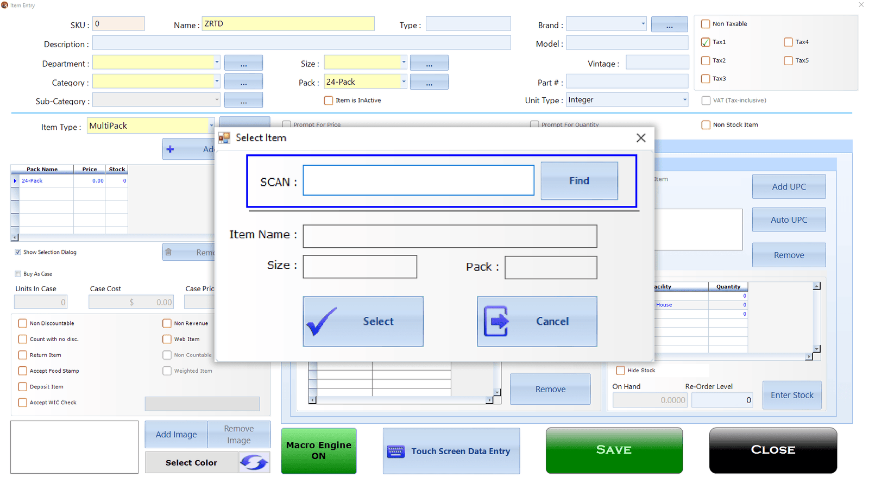Screen dimensions: 869x489
Task: Click the Select Item dialog title icon
Action: point(224,138)
